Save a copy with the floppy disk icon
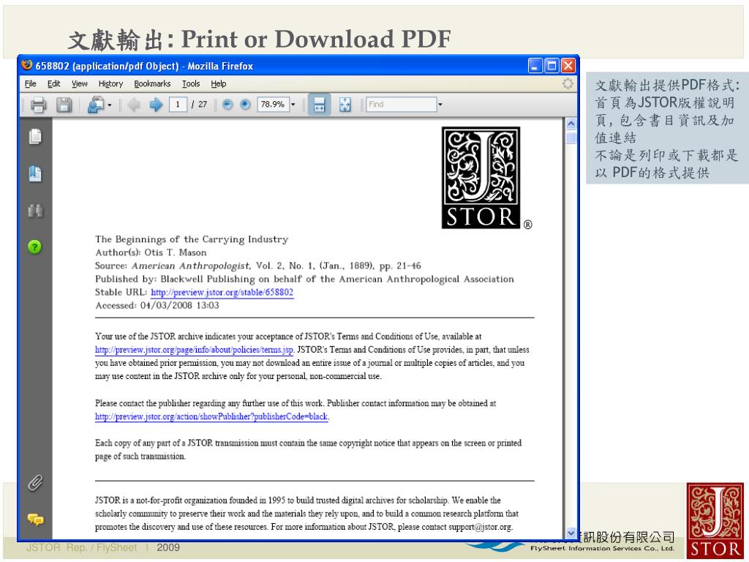 (x=64, y=104)
